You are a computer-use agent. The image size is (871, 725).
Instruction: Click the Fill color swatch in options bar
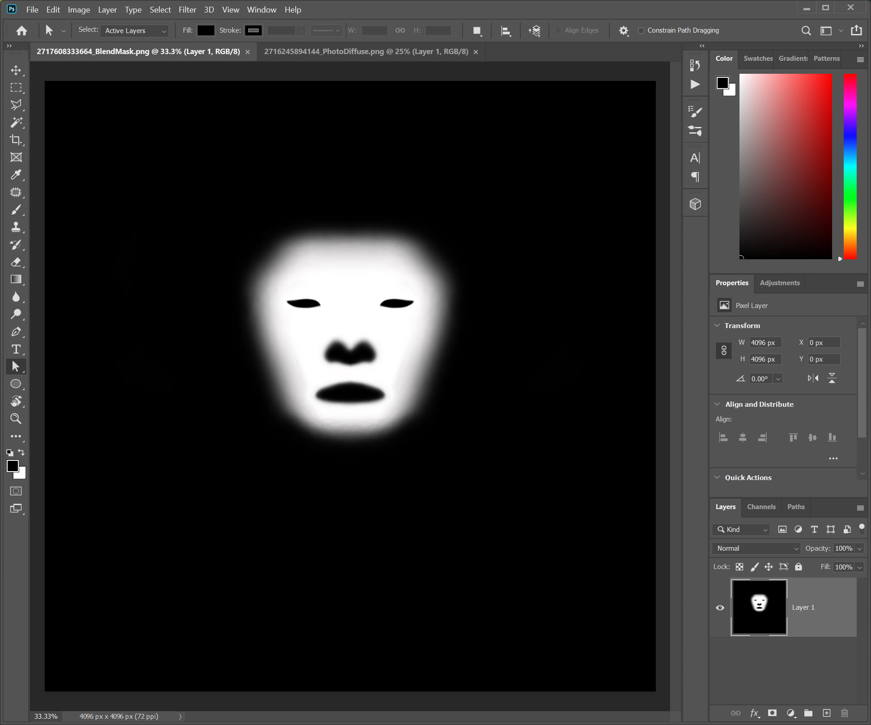point(206,30)
